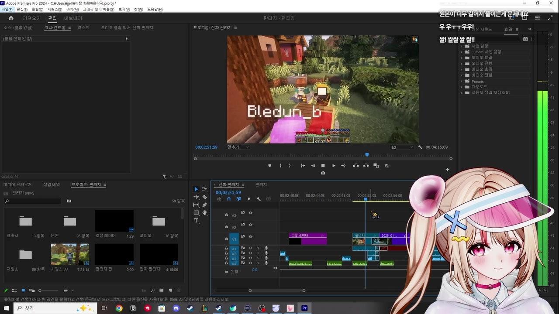Select the Pen tool
Image resolution: width=559 pixels, height=314 pixels.
[204, 205]
